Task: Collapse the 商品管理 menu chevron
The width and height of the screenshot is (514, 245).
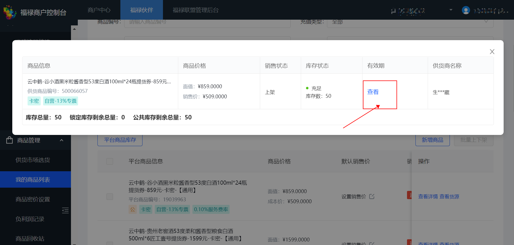Action: coord(61,140)
